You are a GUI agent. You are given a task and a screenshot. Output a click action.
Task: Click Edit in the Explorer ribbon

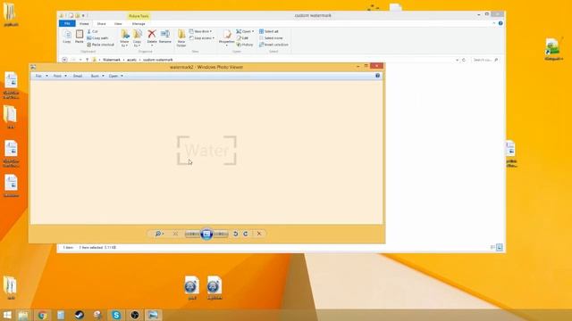[x=242, y=37]
